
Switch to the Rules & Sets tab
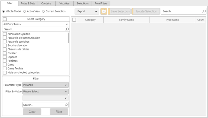(x=28, y=4)
